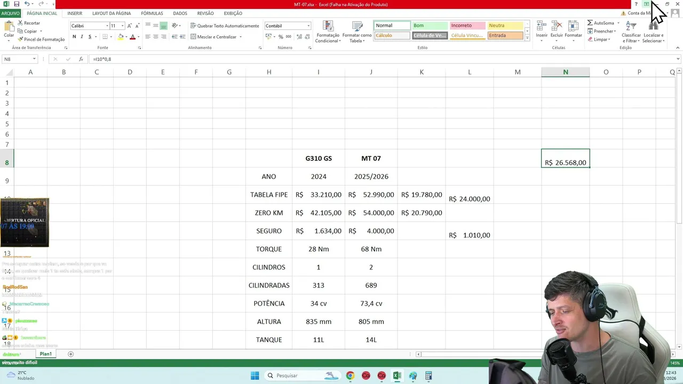Increase the cell indent

coord(182,37)
